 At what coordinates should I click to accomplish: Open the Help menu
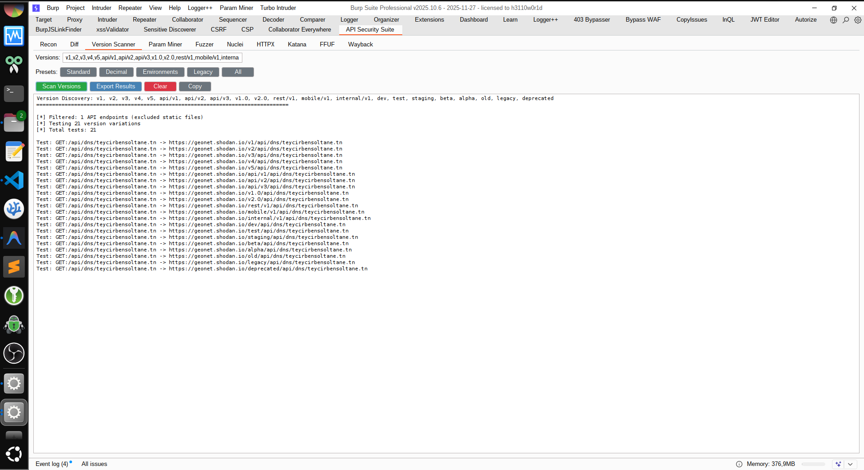(x=175, y=8)
